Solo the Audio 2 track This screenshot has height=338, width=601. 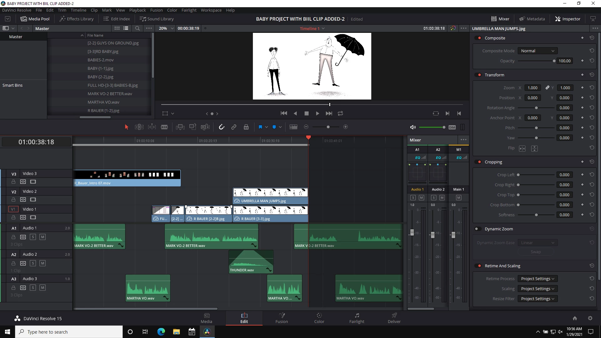click(33, 263)
